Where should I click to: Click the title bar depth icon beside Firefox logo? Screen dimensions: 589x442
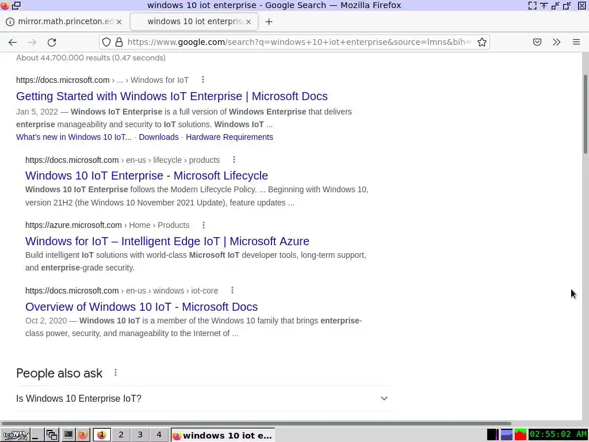pyautogui.click(x=17, y=5)
